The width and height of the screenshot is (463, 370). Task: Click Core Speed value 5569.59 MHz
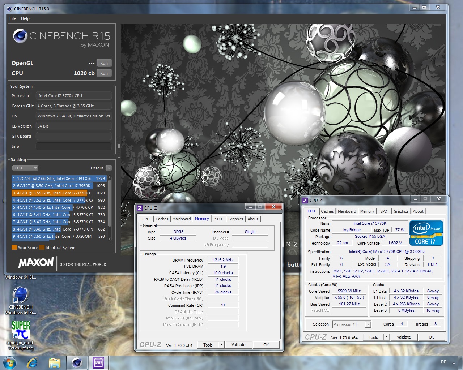coord(349,291)
